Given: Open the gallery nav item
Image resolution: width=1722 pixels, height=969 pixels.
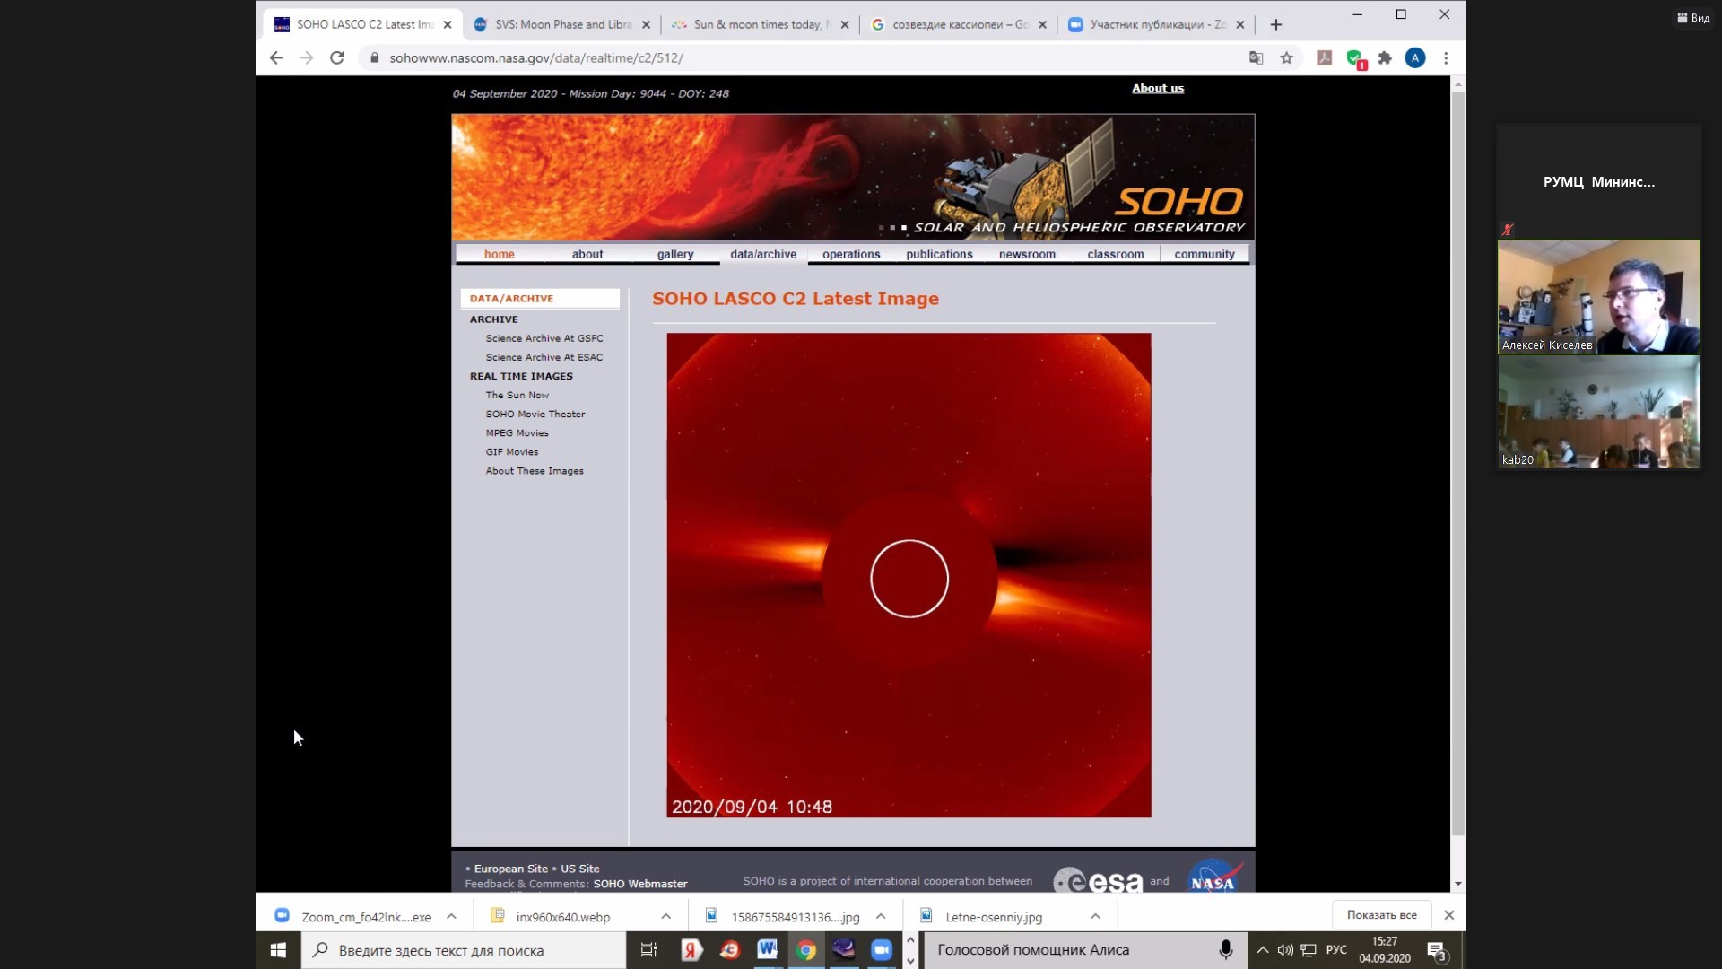Looking at the screenshot, I should pyautogui.click(x=675, y=254).
